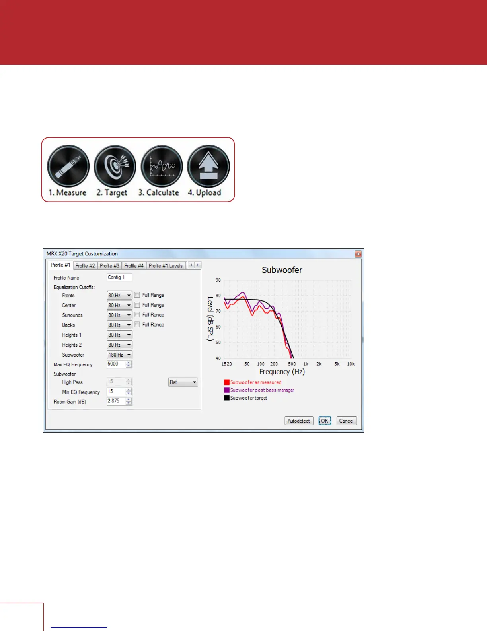Screen dimensions: 487x631
Task: Click the Subwoofer post bass manager legend text
Action: (x=262, y=390)
